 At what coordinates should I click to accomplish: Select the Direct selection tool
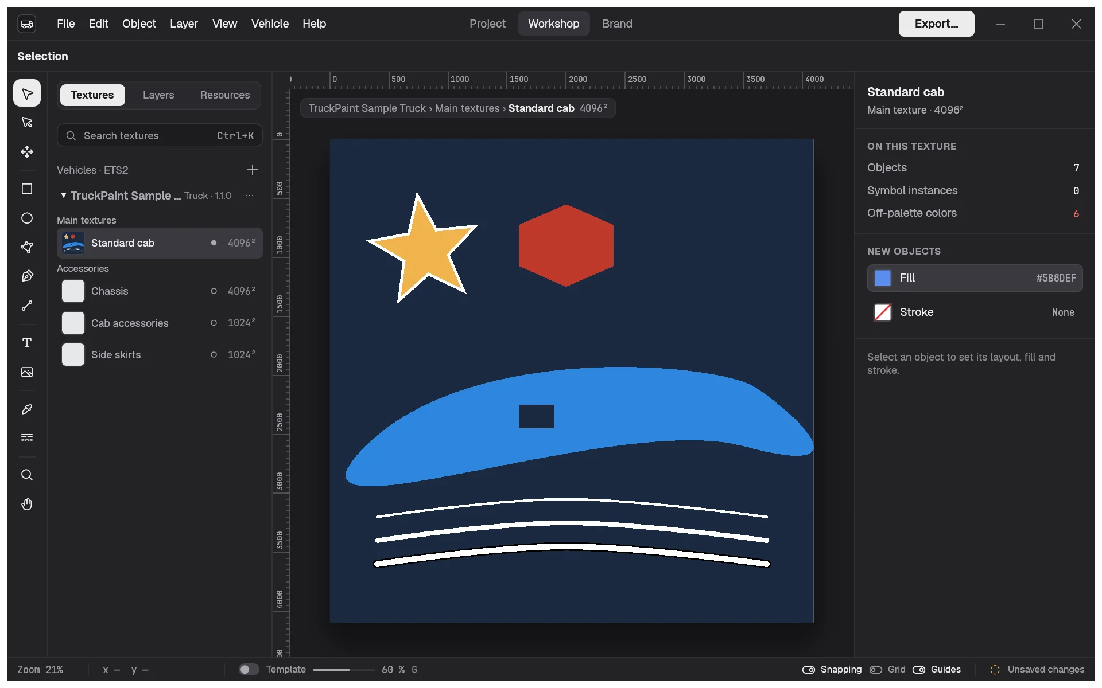coord(27,122)
